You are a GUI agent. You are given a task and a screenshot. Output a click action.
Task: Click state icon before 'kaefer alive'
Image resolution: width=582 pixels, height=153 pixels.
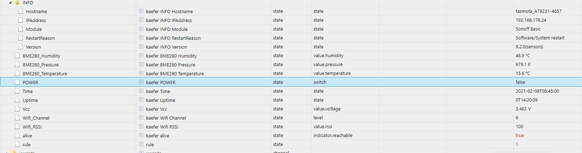click(141, 136)
